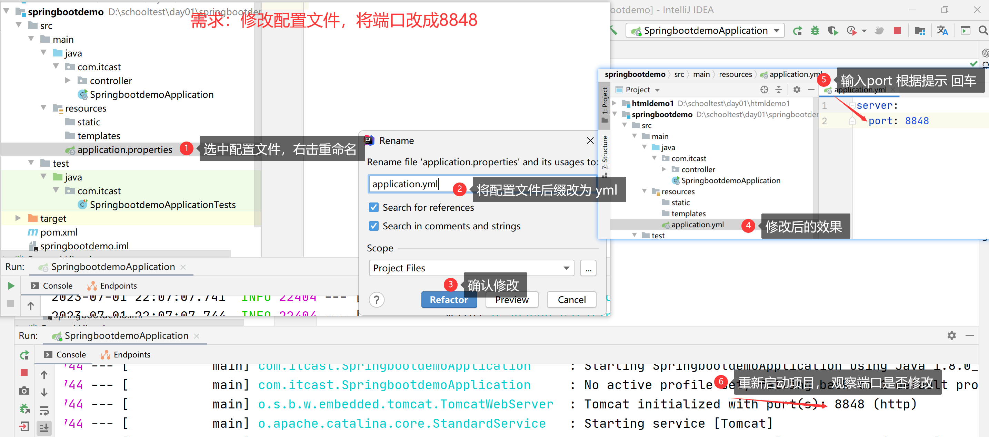Rerun the app from the bottom Run panel
The width and height of the screenshot is (989, 437).
pos(24,355)
